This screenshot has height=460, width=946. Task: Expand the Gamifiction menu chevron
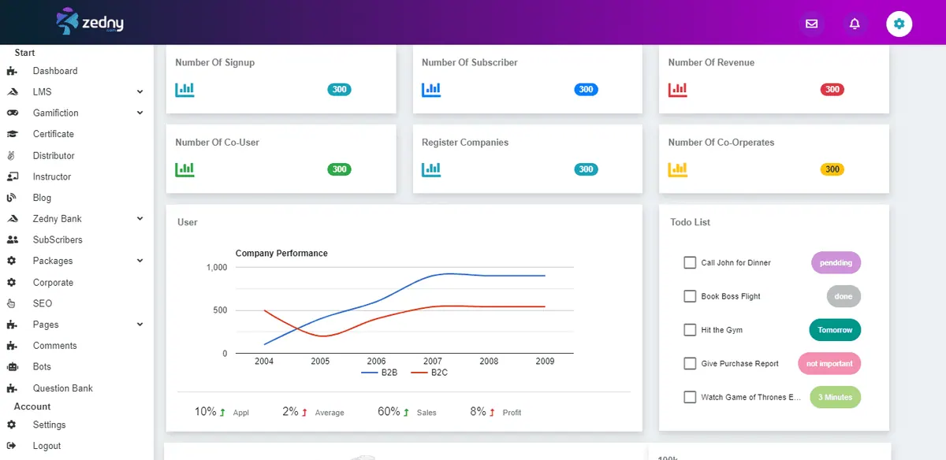140,113
